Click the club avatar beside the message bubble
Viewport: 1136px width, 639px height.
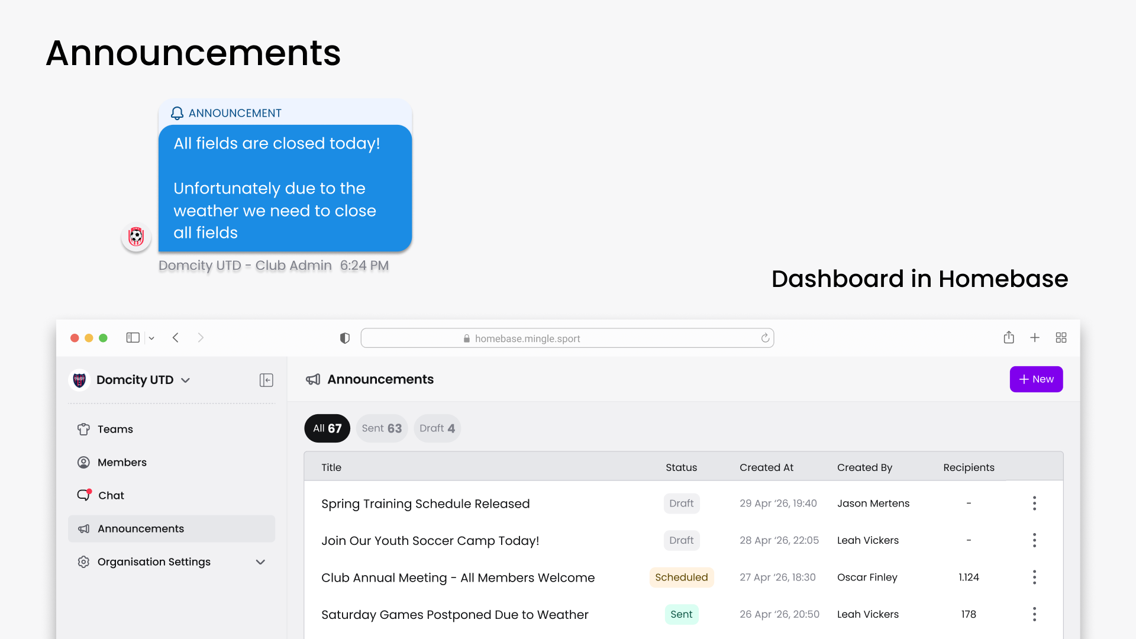tap(136, 237)
